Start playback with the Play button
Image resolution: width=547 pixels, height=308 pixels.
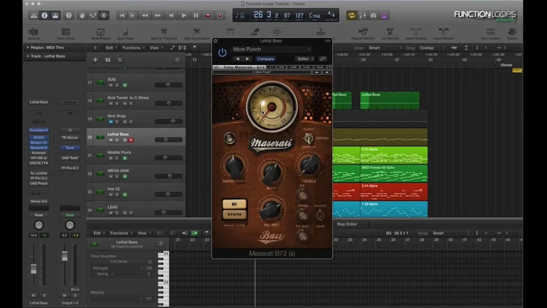pos(184,15)
